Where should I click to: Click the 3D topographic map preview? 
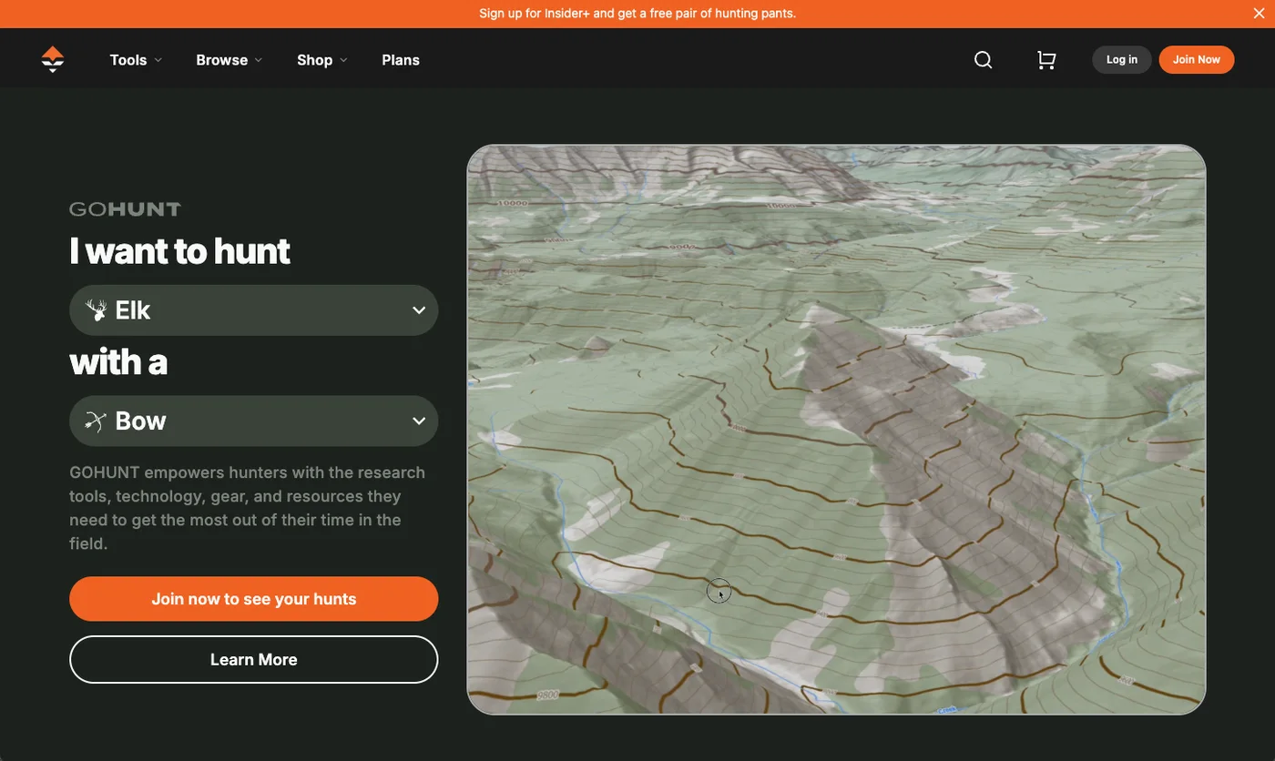(x=836, y=430)
